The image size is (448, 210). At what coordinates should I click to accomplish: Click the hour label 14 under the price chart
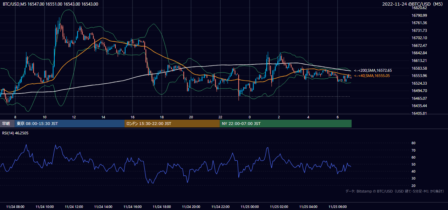[x=103, y=117]
